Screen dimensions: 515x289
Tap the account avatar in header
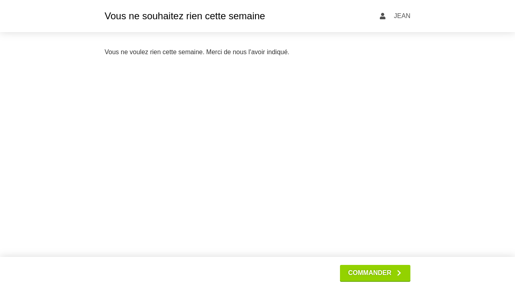point(383,16)
